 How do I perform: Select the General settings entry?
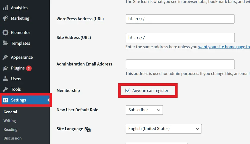[10, 112]
